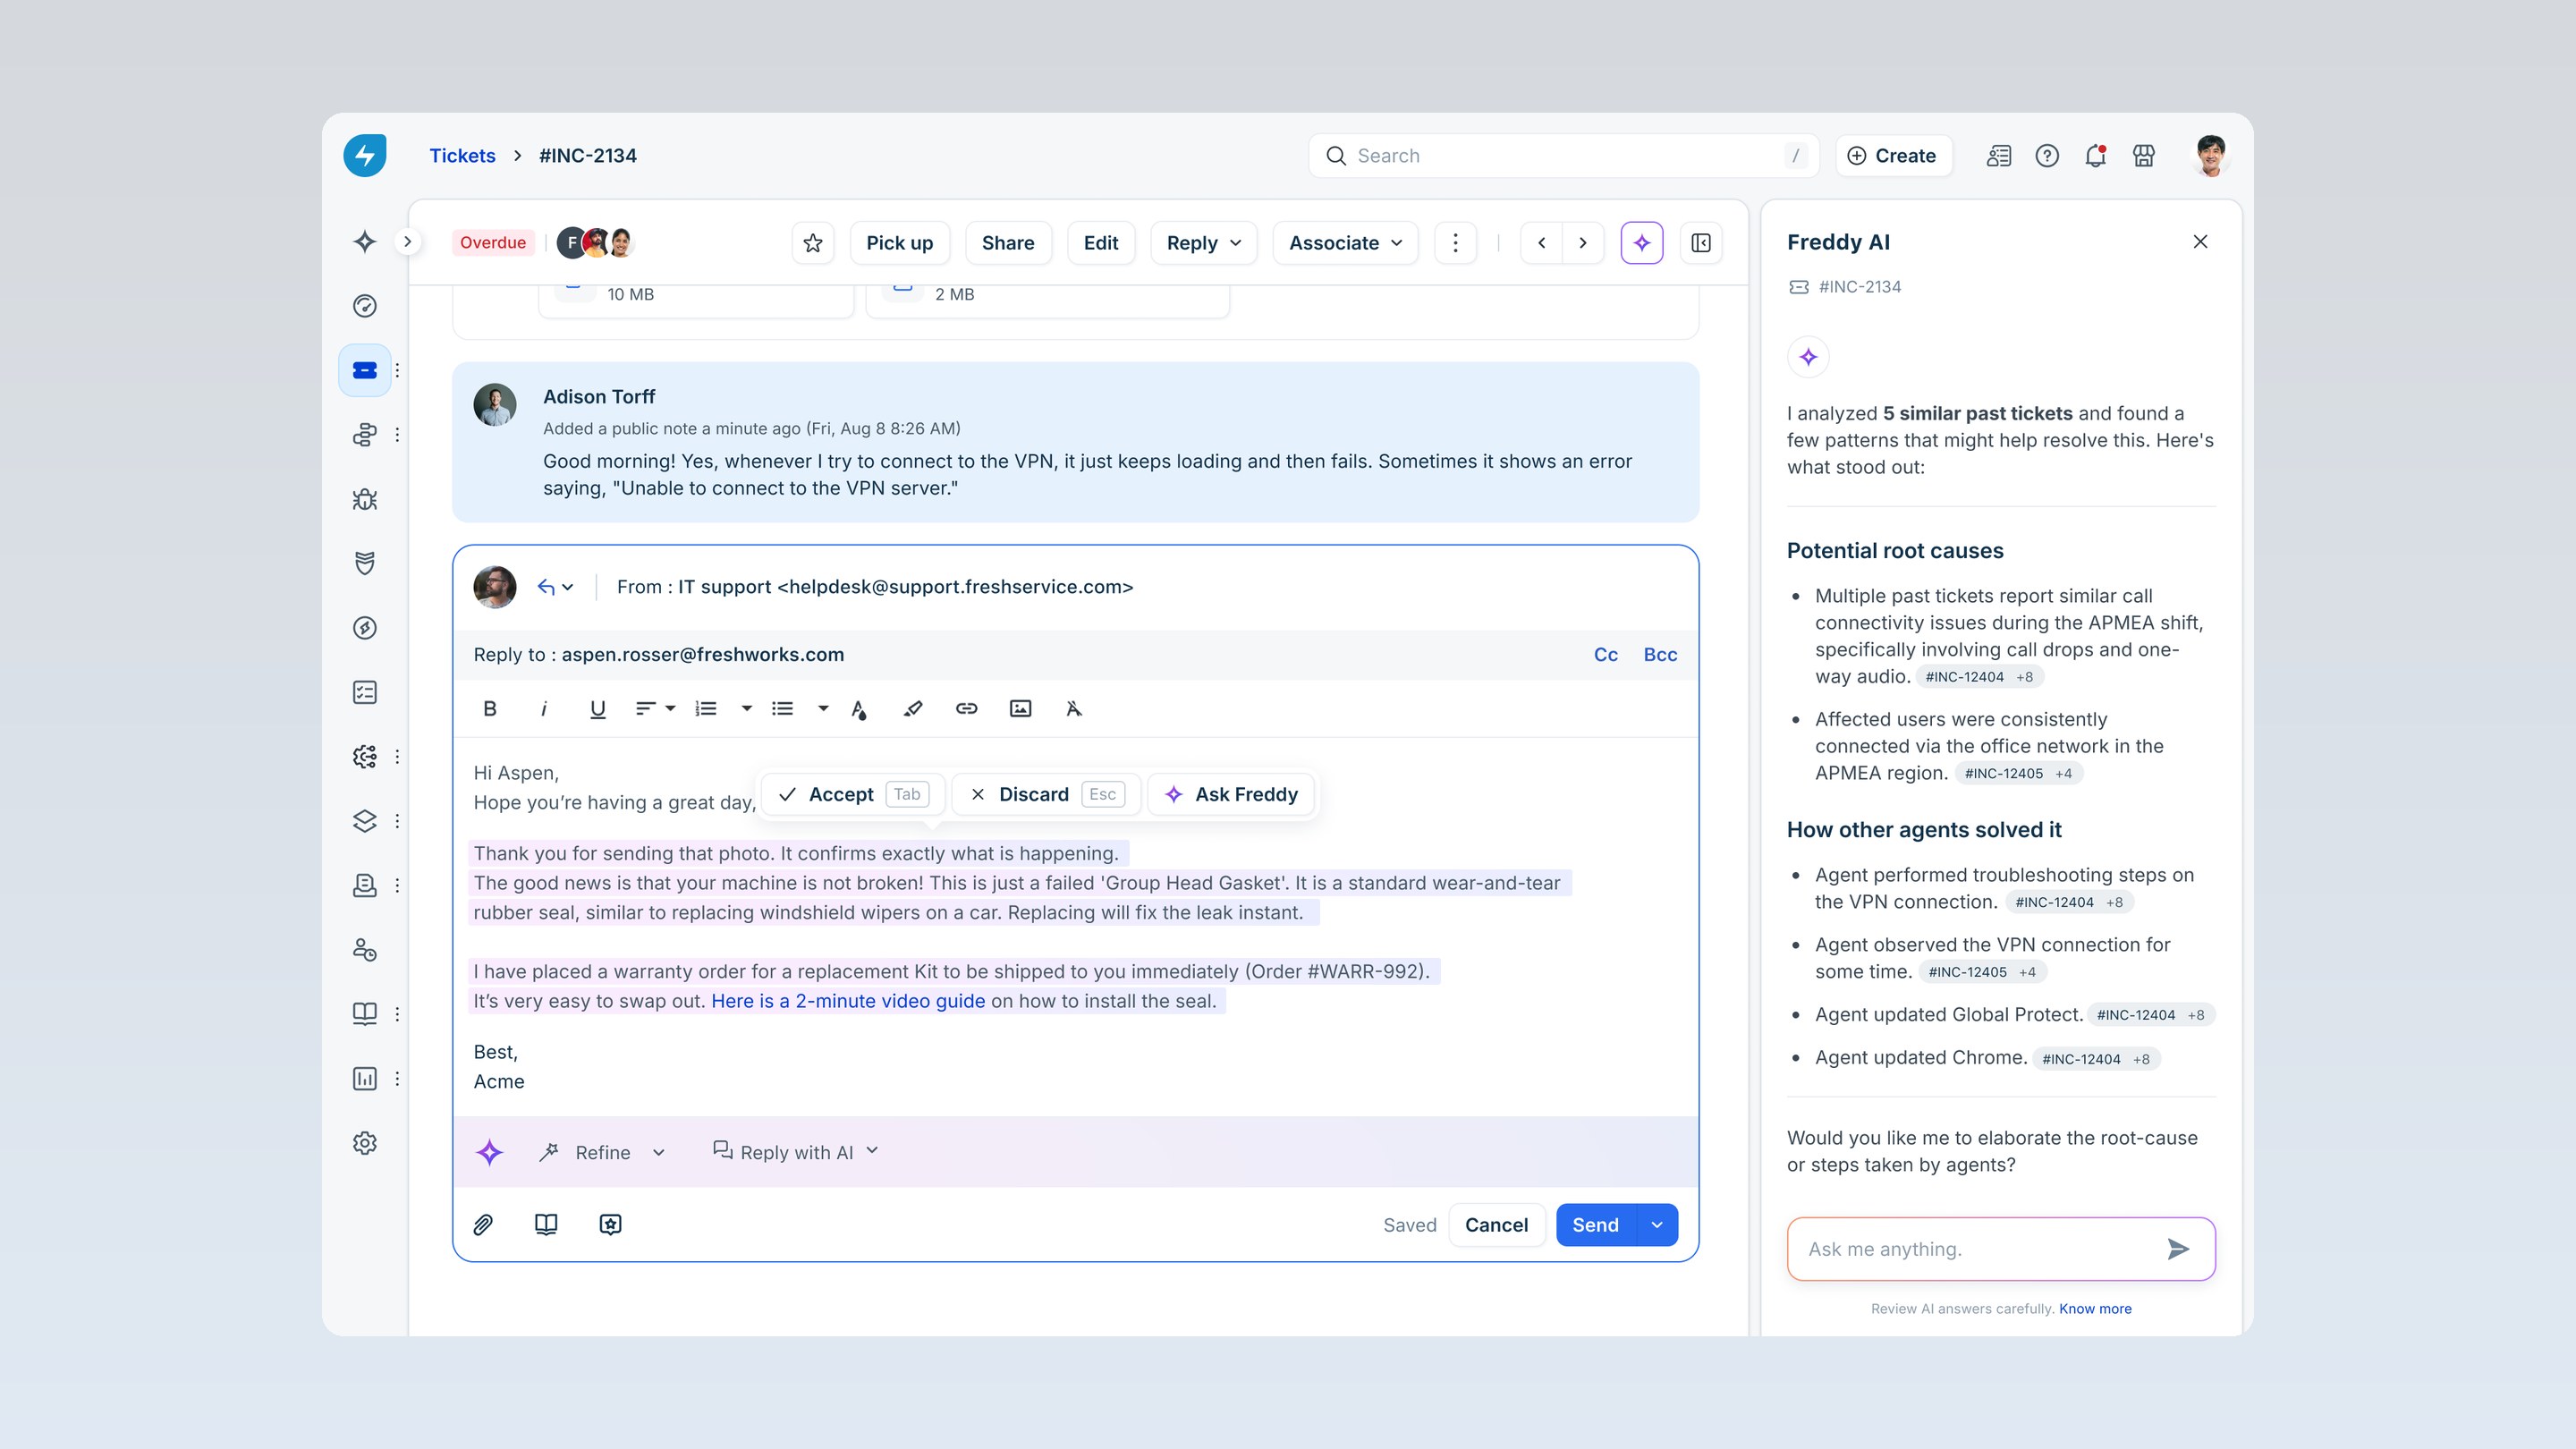The image size is (2576, 1449).
Task: Click the Tickets breadcrumb link
Action: (462, 156)
